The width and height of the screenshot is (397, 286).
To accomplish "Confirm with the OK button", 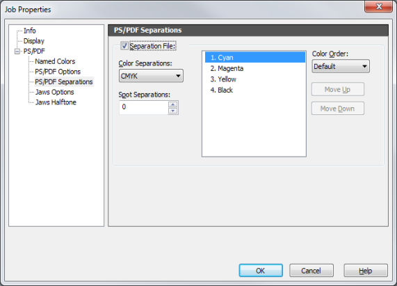I will point(261,271).
